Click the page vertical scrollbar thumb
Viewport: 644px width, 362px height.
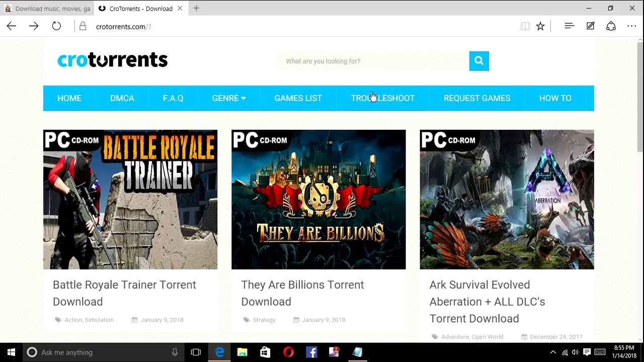click(640, 97)
